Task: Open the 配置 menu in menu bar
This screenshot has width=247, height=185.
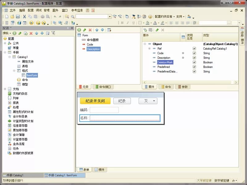Action: [x=31, y=10]
